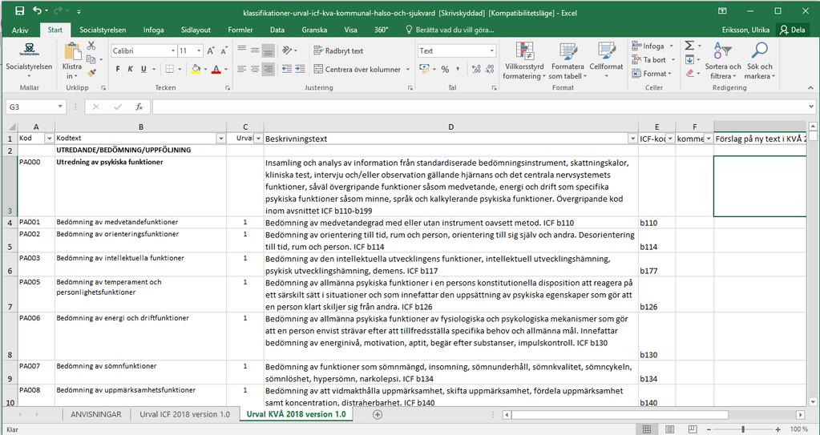
Task: Align text to the middle vertically
Action: point(255,50)
